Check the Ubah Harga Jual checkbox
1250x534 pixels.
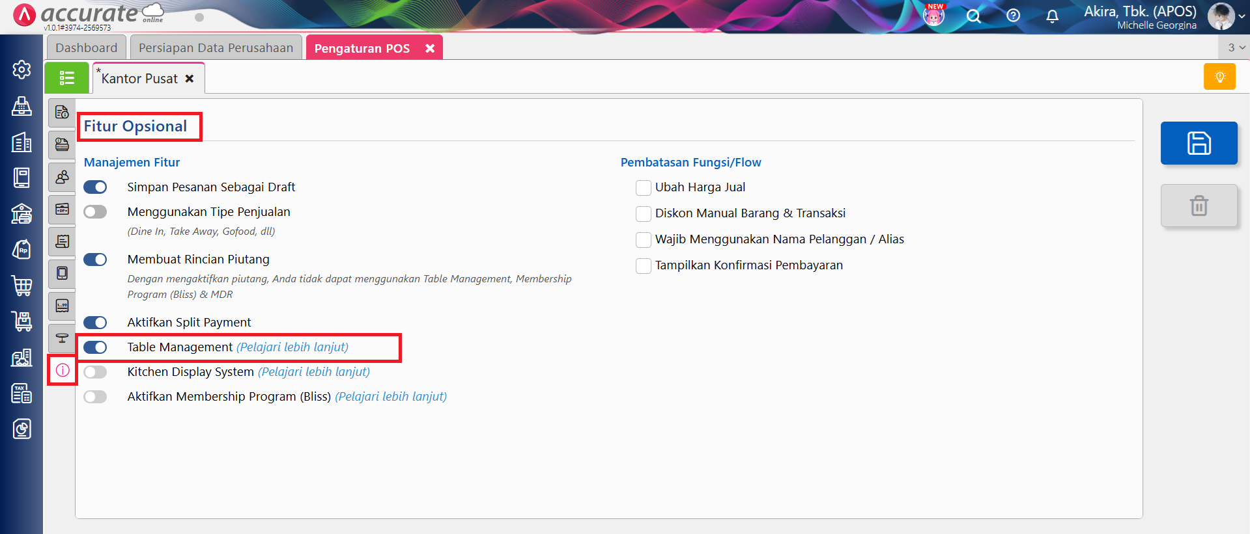click(x=643, y=188)
